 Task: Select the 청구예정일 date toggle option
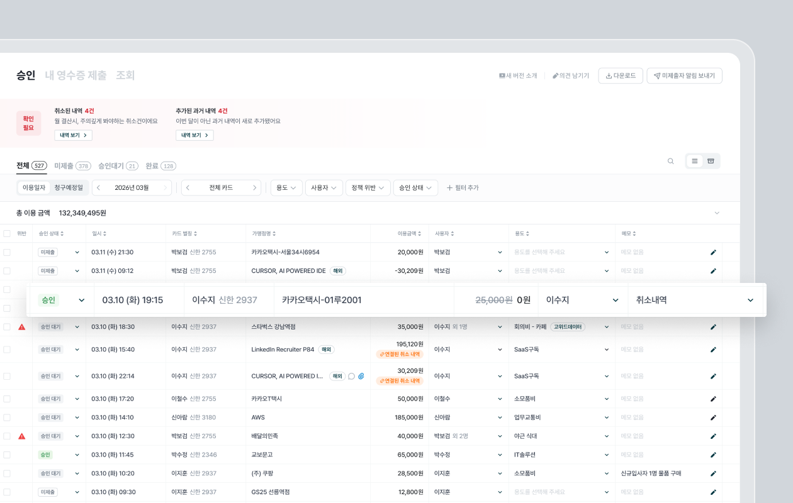point(68,187)
